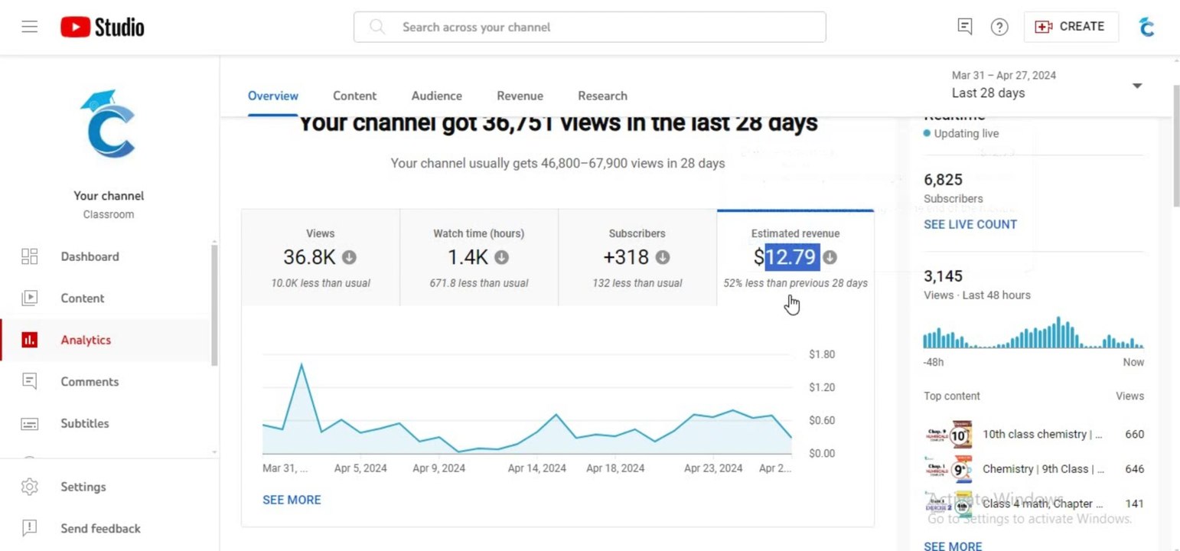Click SEE MORE under Top content
Image resolution: width=1180 pixels, height=551 pixels.
click(x=953, y=546)
